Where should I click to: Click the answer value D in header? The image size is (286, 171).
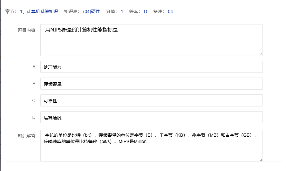[x=146, y=12]
